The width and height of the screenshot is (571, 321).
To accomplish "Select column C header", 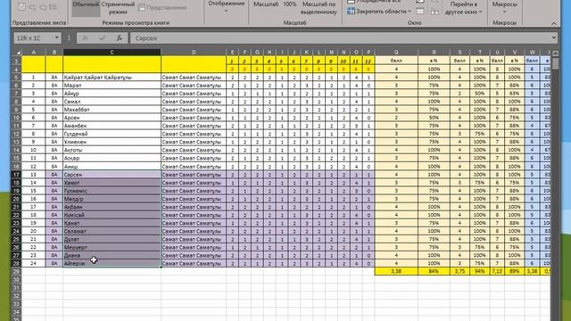I will pos(112,53).
